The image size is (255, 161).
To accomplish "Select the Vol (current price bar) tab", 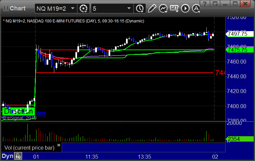I will point(29,148).
